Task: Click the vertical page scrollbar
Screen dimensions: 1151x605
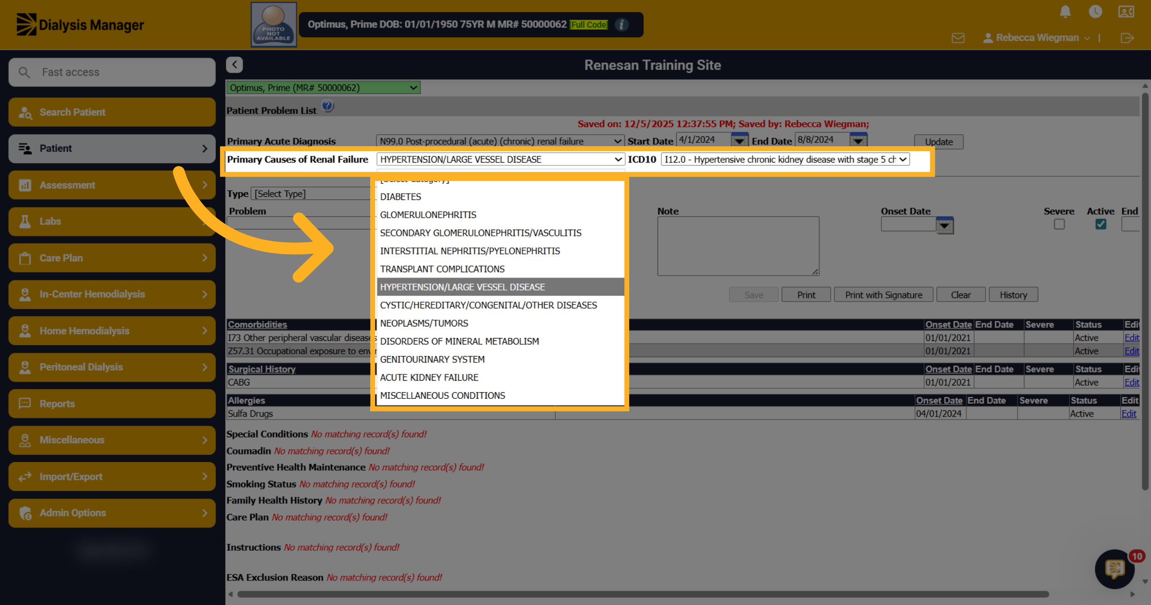Action: (x=1145, y=291)
